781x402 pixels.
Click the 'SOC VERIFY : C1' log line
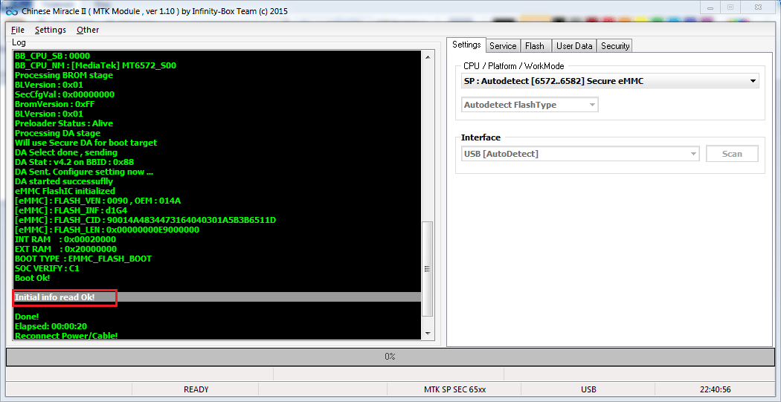click(47, 268)
